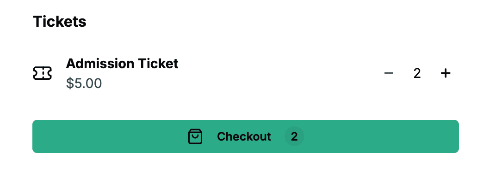Click the Tickets section heading
This screenshot has width=495, height=177.
60,22
